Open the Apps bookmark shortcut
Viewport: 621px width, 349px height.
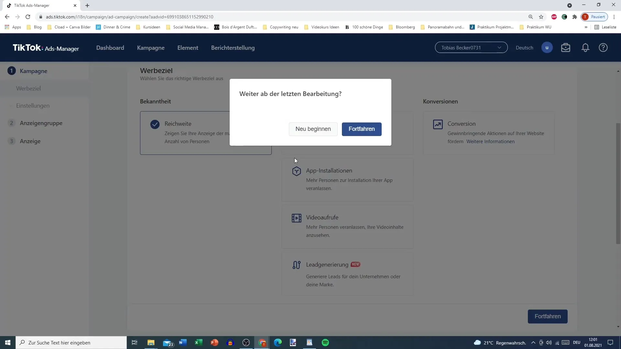click(13, 27)
